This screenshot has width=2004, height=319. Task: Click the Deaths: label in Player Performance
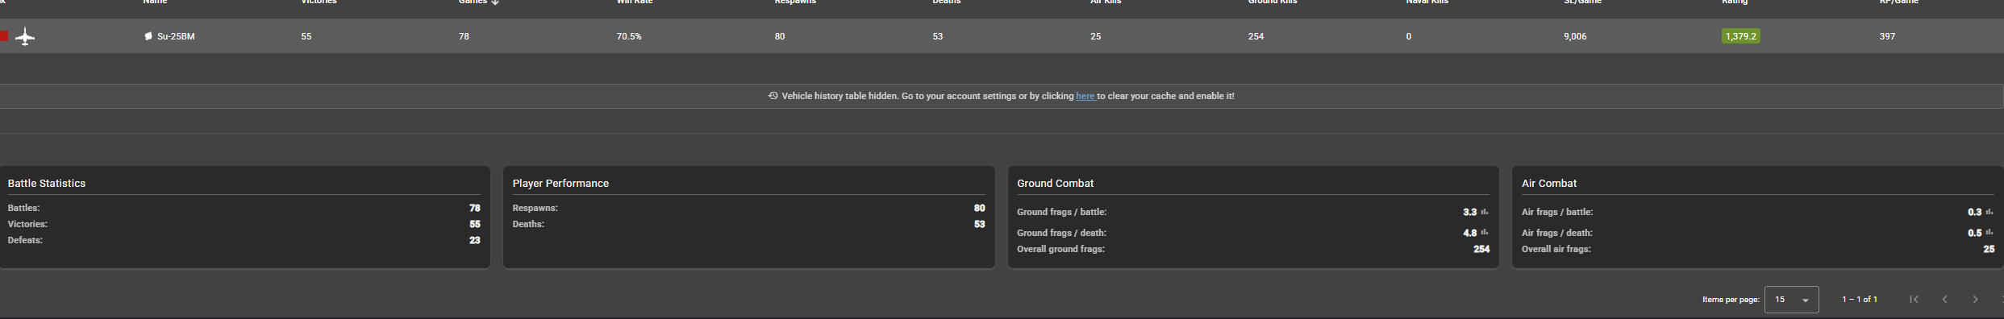528,224
